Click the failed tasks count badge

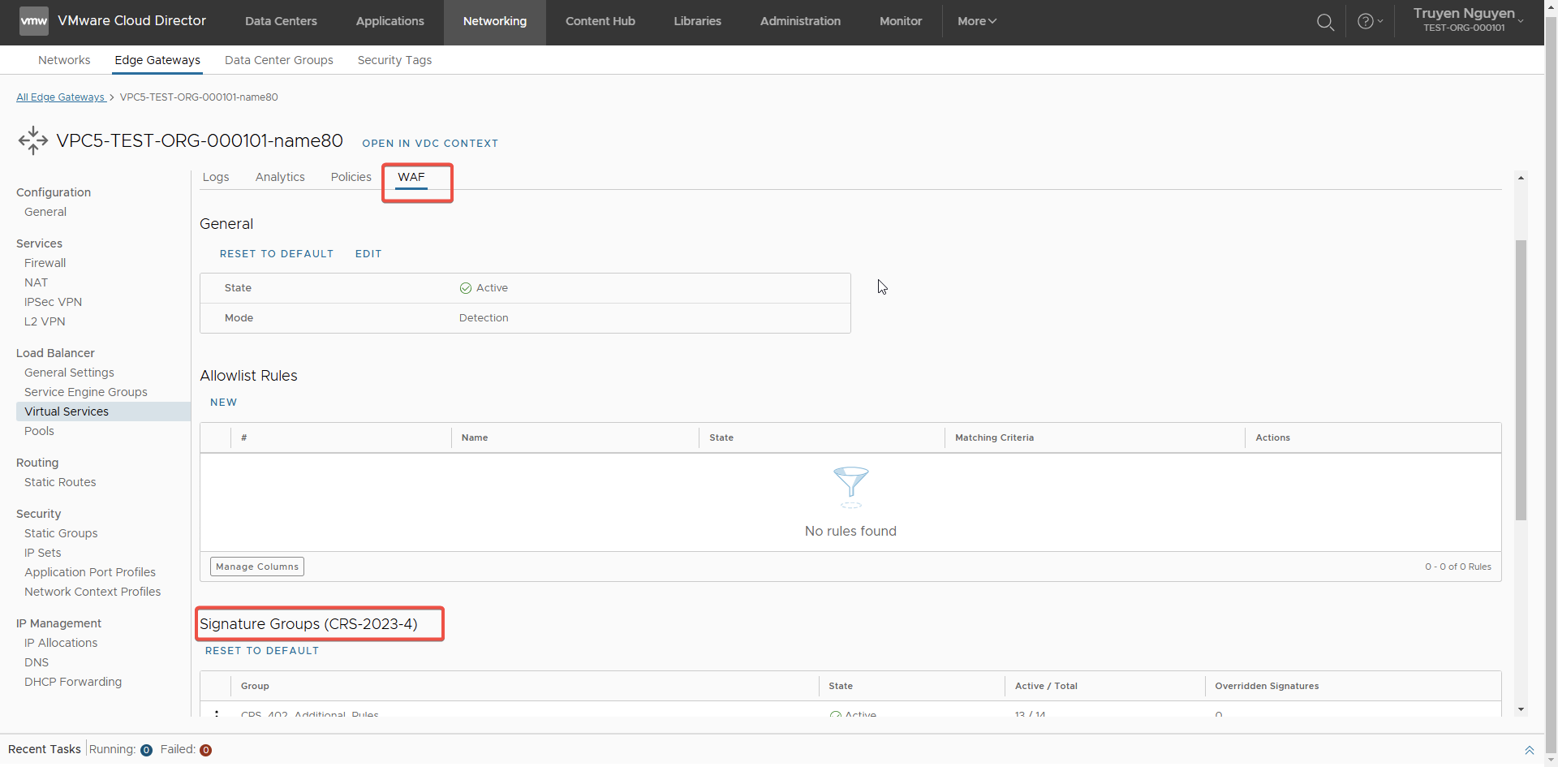pos(206,750)
